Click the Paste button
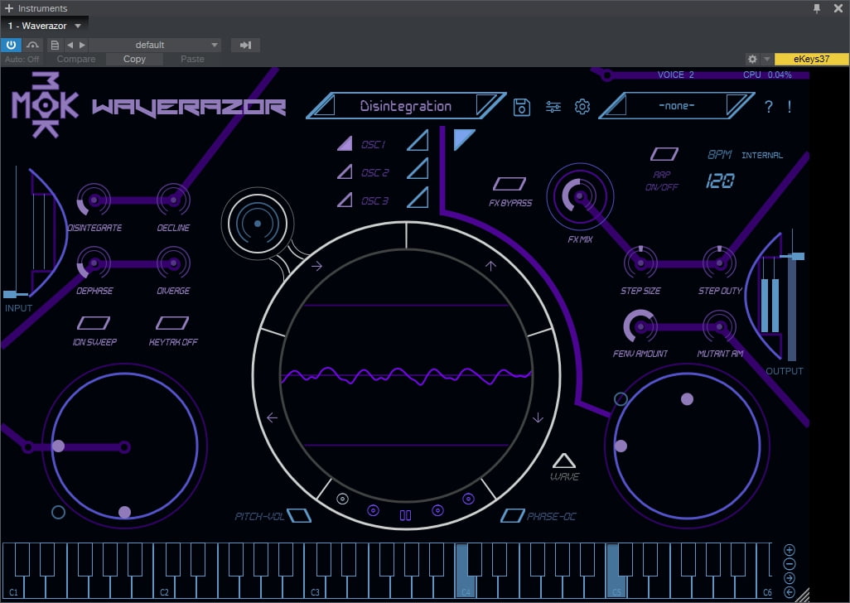This screenshot has width=850, height=603. pos(192,59)
